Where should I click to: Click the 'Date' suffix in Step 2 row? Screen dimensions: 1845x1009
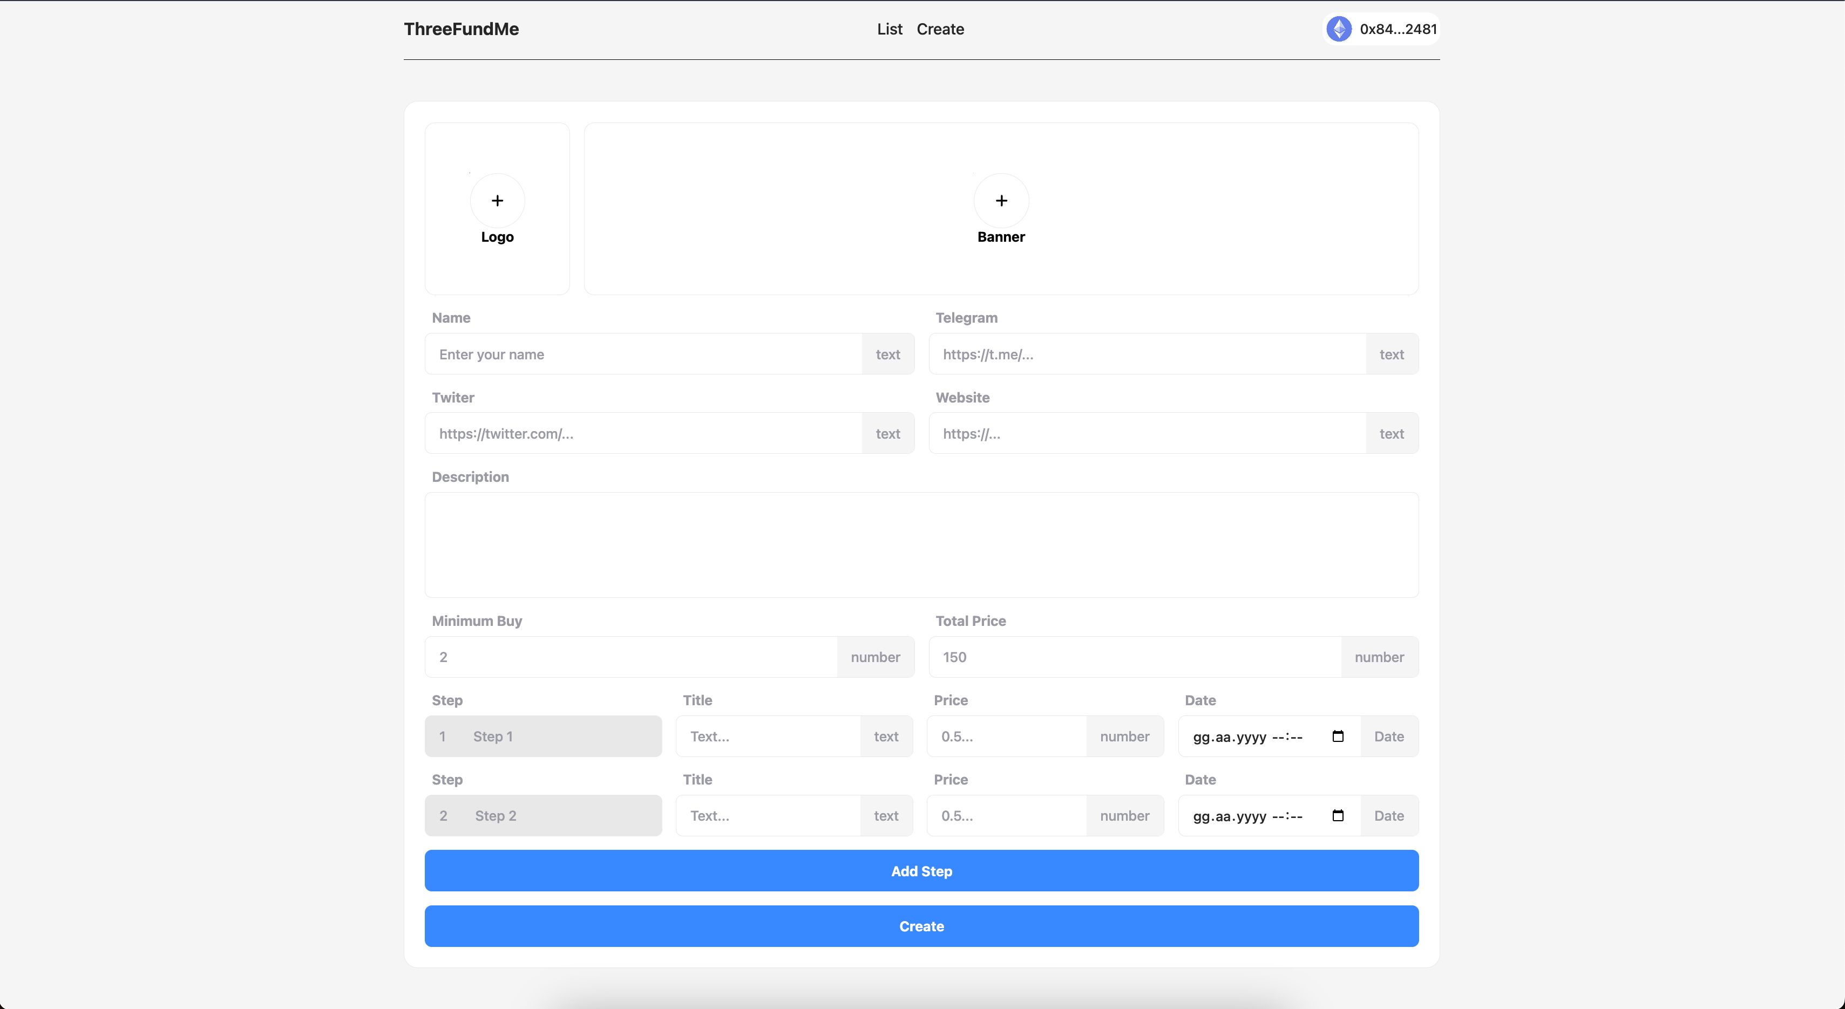click(x=1389, y=816)
